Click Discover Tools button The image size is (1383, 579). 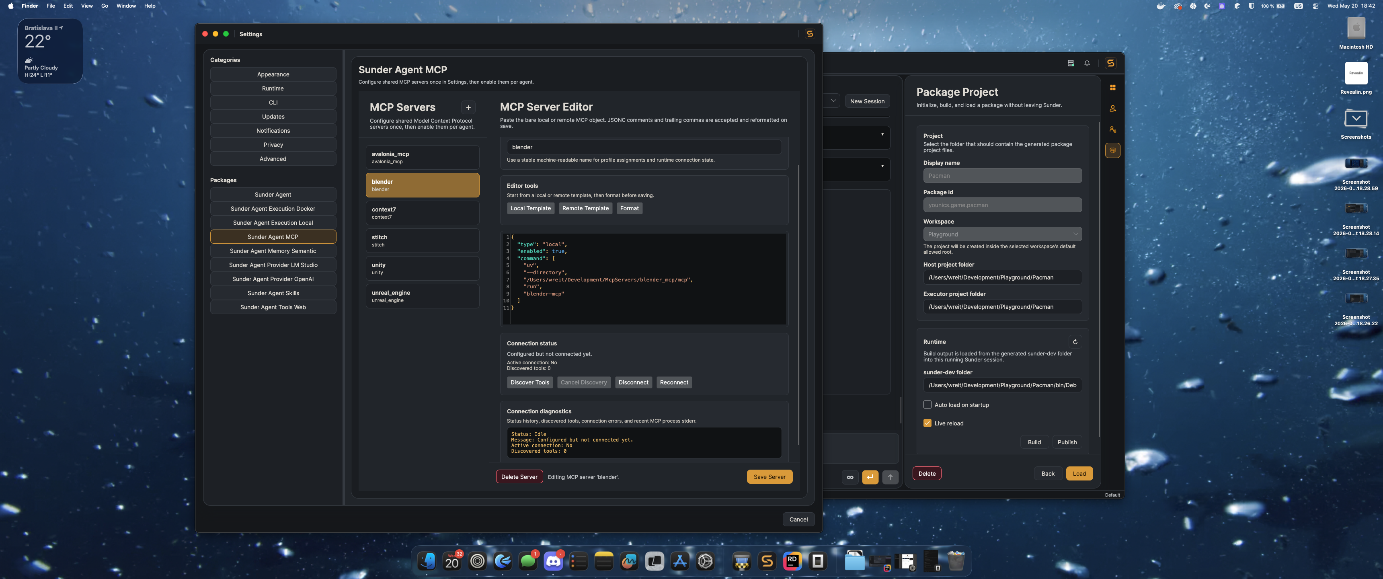click(x=530, y=382)
